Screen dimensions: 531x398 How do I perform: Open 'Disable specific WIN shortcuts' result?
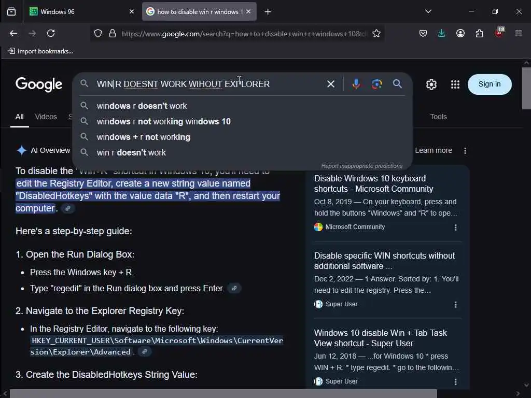tap(384, 261)
